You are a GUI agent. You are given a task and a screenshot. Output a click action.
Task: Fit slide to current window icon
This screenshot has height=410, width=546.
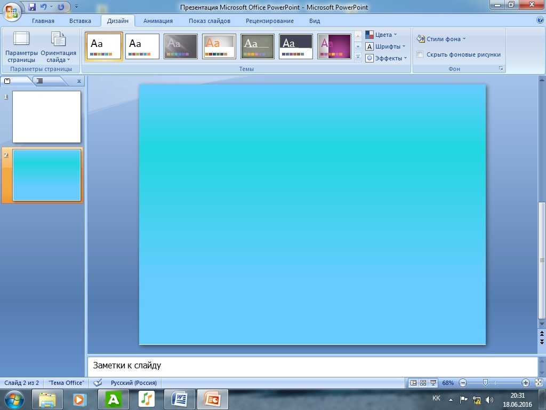(x=539, y=383)
